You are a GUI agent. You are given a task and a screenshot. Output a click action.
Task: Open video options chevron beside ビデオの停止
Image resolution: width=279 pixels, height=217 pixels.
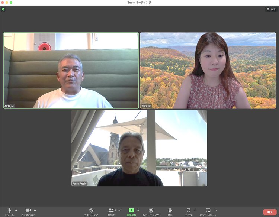pyautogui.click(x=35, y=210)
